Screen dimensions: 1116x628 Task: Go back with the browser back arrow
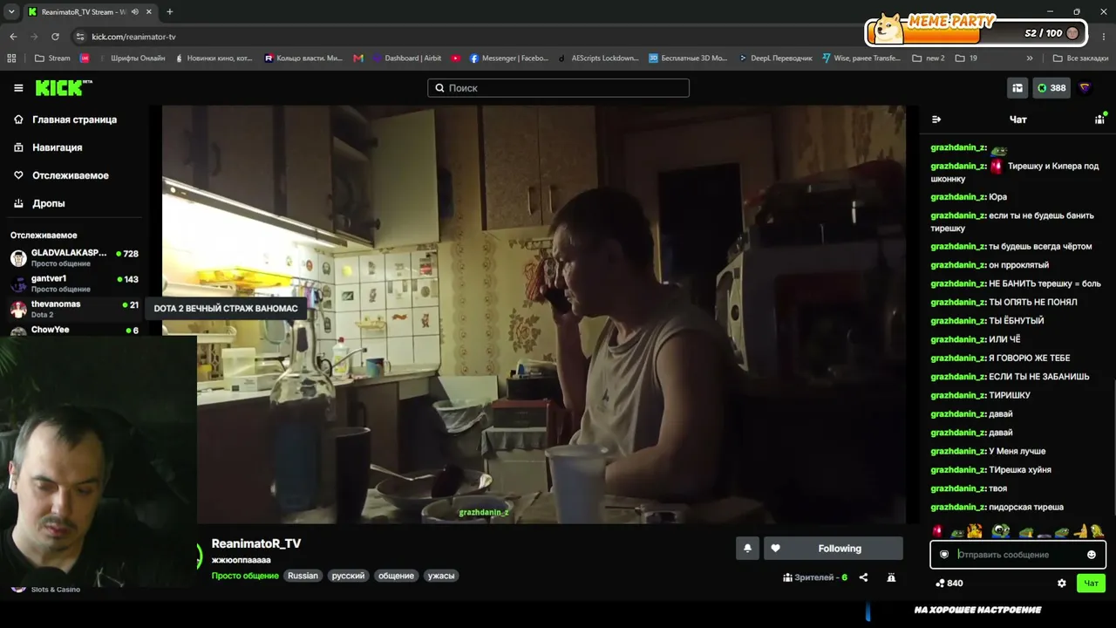(x=13, y=37)
